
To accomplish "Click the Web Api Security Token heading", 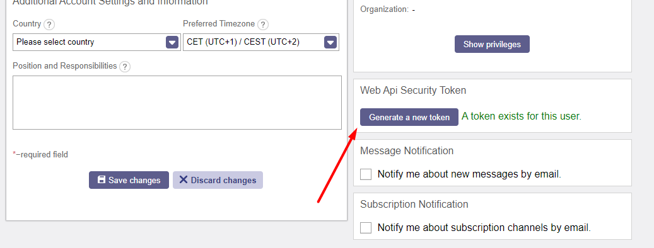I will tap(413, 90).
